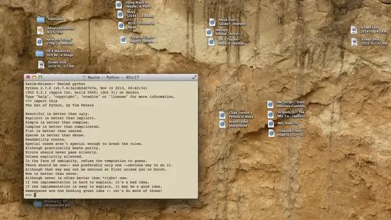The image size is (391, 220).
Task: Click the '[GCC 4.2.1 (Apple Inc. build 5666)' line
Action: click(x=82, y=92)
